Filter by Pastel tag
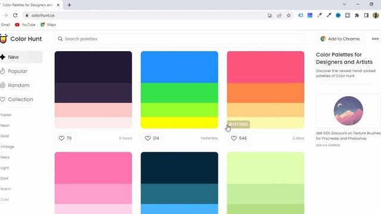This screenshot has height=214, width=381. (6, 115)
